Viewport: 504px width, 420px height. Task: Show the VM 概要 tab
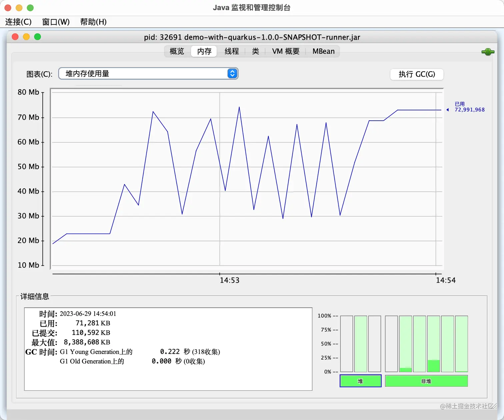pyautogui.click(x=286, y=51)
